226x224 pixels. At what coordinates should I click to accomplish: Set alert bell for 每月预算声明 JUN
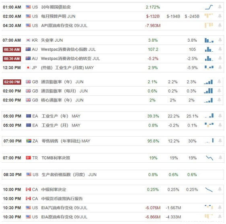click(220, 16)
